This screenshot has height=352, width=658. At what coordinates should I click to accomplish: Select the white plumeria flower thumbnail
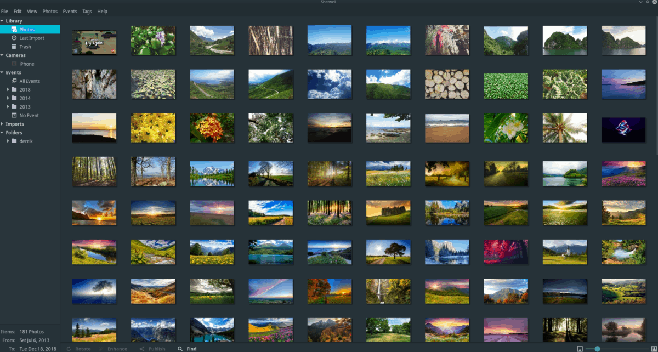point(506,128)
